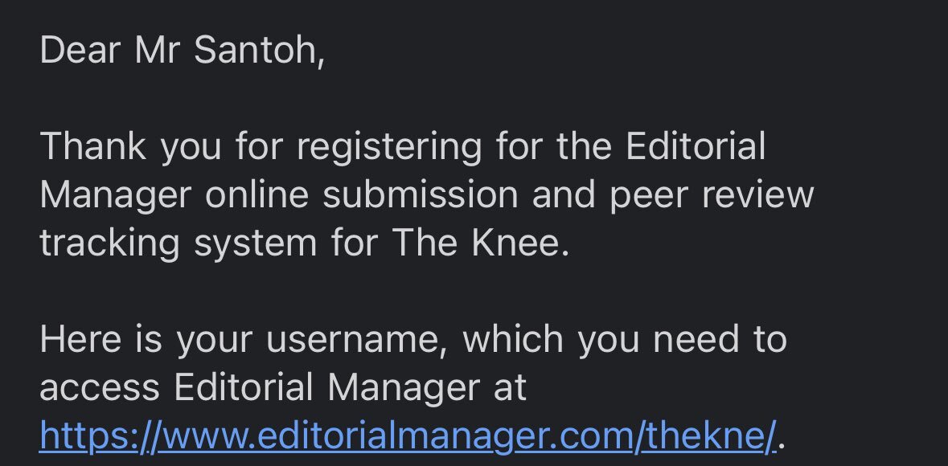This screenshot has width=948, height=466.
Task: Click the '/thekne/' end of the URL
Action: [x=705, y=435]
